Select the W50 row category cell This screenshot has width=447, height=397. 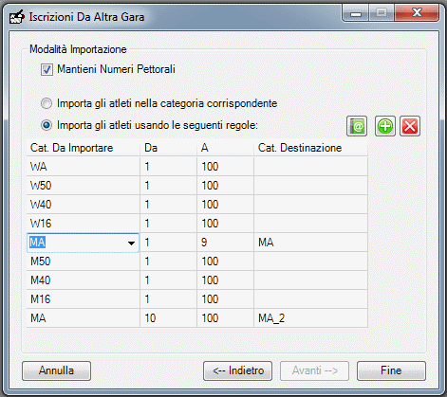click(x=84, y=186)
